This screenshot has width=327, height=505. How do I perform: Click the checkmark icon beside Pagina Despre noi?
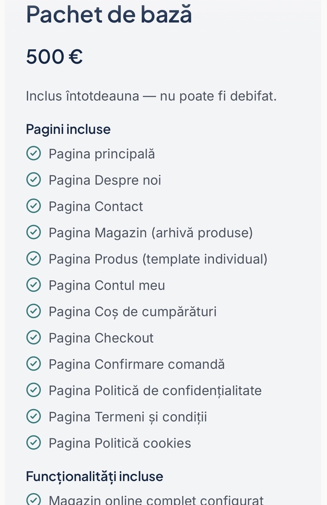tap(34, 180)
